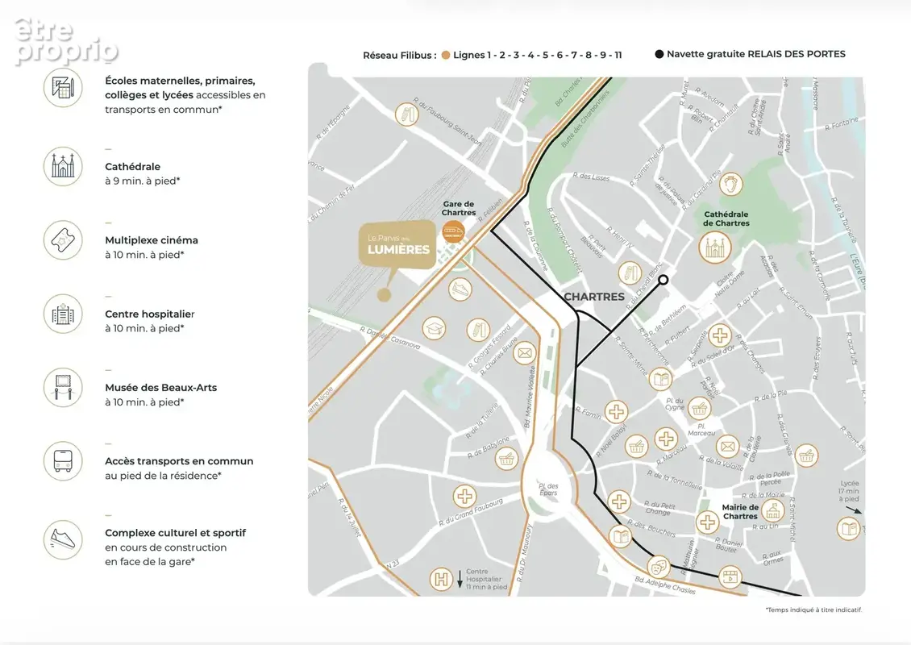Click the orange Filibus lines legend dot
Screen dimensions: 911x645
pos(446,55)
